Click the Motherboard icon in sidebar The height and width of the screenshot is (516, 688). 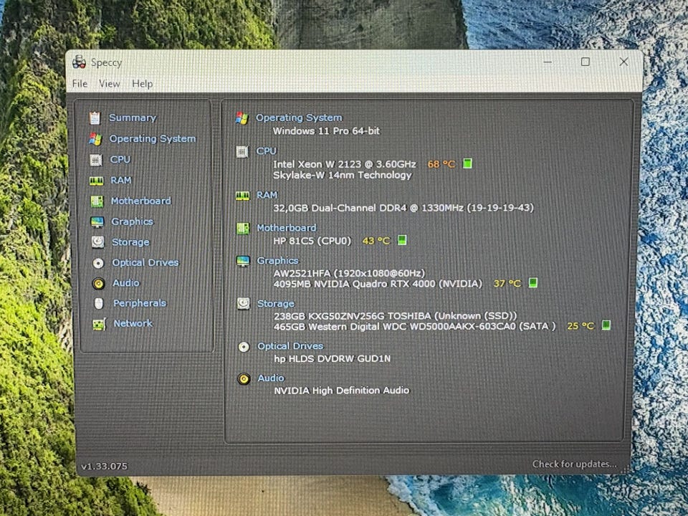pyautogui.click(x=97, y=201)
